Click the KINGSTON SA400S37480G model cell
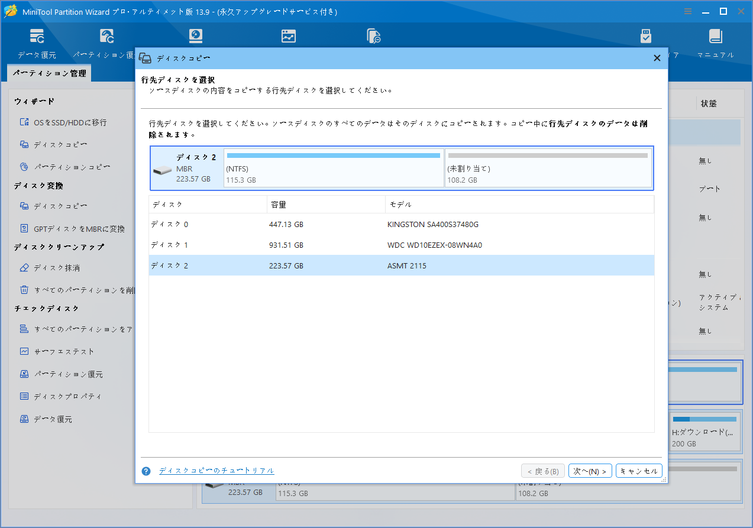Viewport: 753px width, 528px height. click(x=433, y=225)
